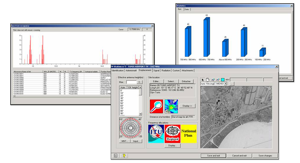300x163 pixels.
Task: Click the Above 800 MHz bar in Statistics
Action: pyautogui.click(x=225, y=48)
